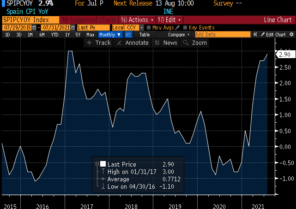Viewport: 296px width, 209px height.
Task: Click the double-arrow collapse icon beside Edit Chart
Action: click(x=255, y=35)
